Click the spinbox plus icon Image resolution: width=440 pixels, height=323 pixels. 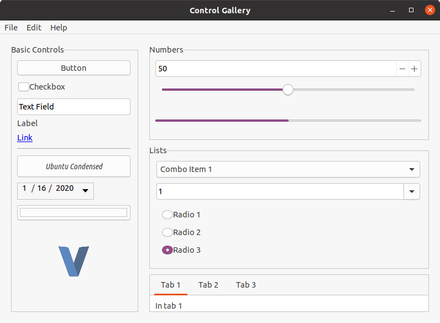point(414,69)
